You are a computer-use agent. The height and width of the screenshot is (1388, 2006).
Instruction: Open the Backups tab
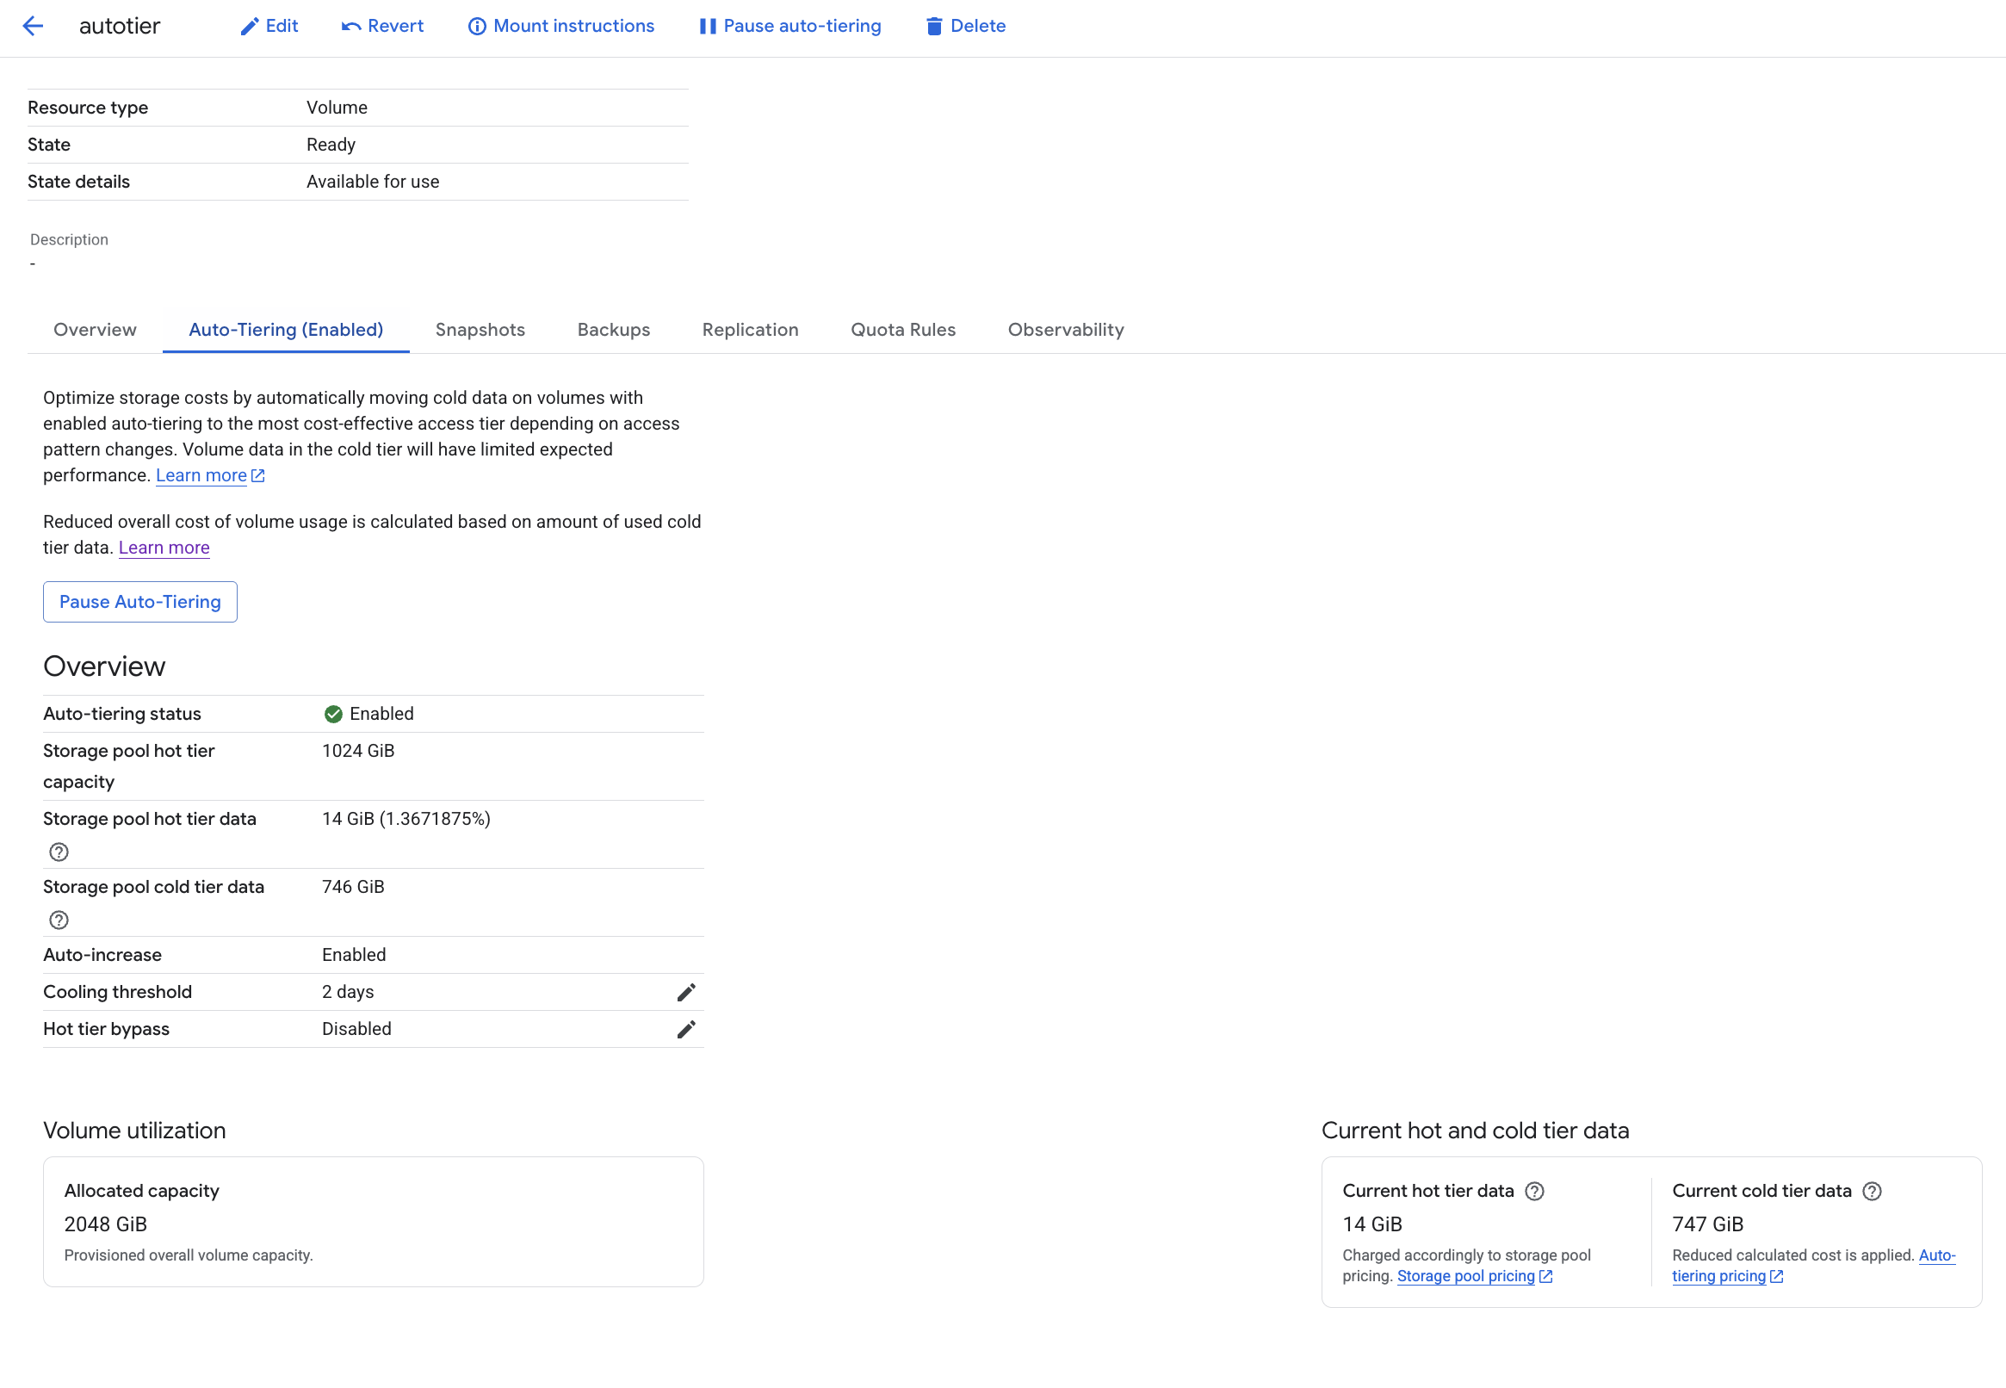pos(614,330)
